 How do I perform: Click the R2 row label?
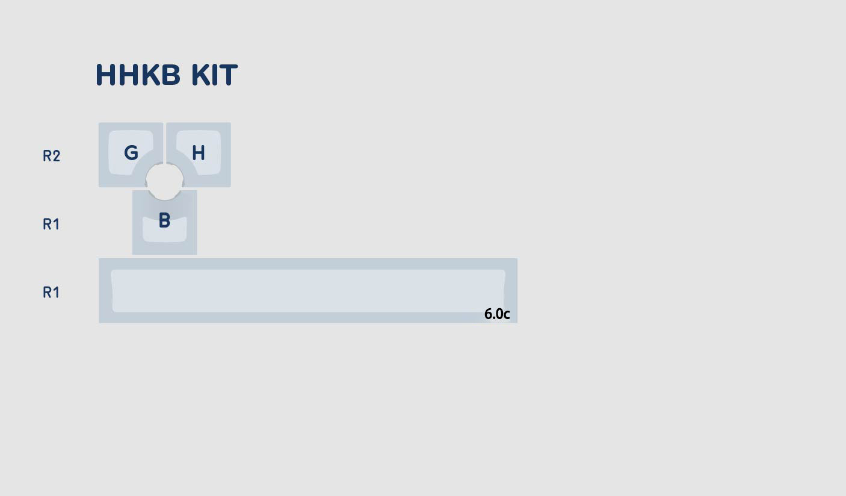51,157
